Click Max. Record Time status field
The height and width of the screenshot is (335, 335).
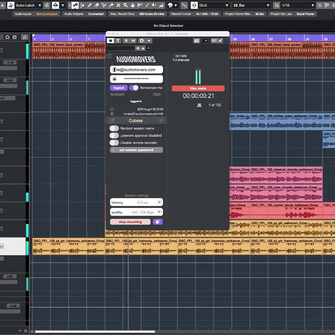(137, 14)
